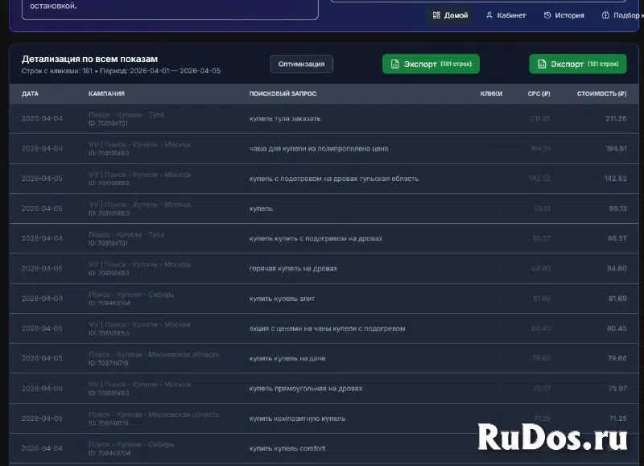Image resolution: width=644 pixels, height=466 pixels.
Task: Sort by the CPC (₽) column header
Action: click(x=539, y=93)
